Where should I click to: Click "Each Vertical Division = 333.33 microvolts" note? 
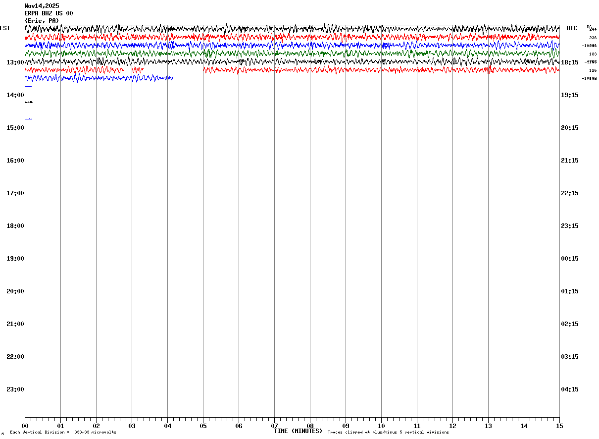63,433
